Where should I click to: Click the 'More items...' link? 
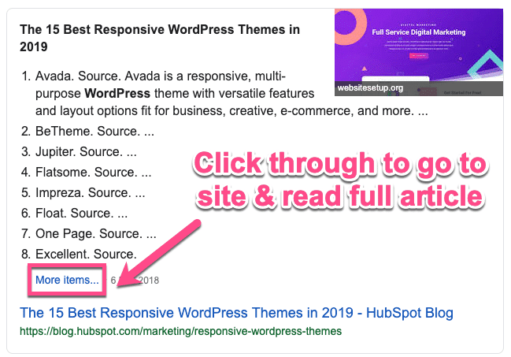tap(67, 279)
